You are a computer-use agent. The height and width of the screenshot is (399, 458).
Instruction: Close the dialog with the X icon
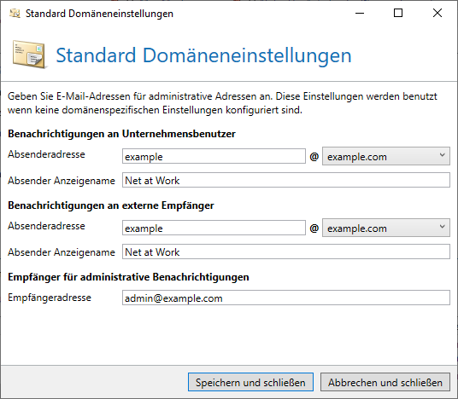coord(437,13)
